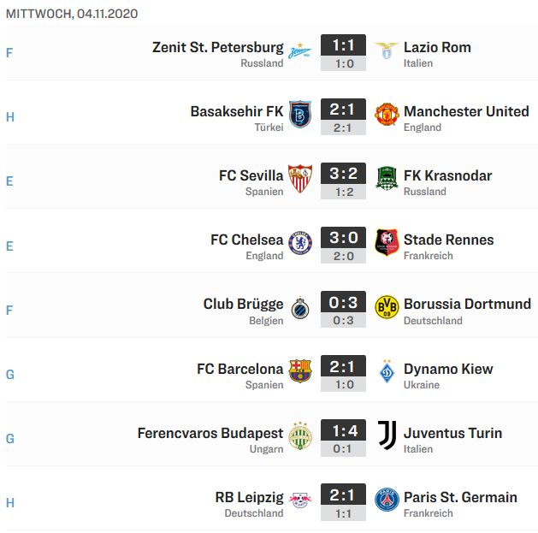Open the Paris St. Germain badge
This screenshot has height=533, width=538.
[387, 500]
